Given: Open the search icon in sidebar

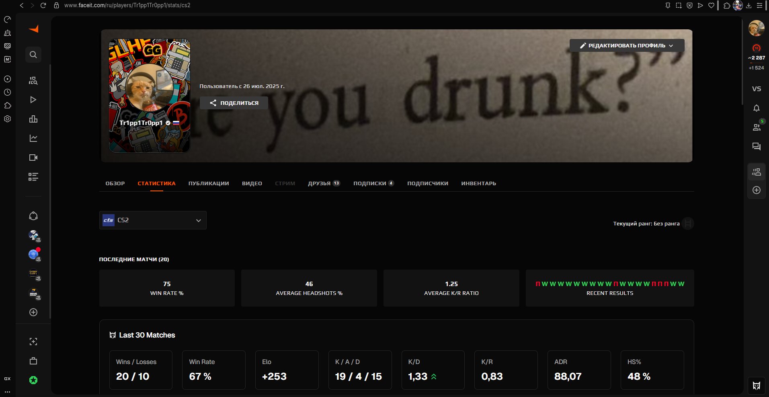Looking at the screenshot, I should (33, 55).
